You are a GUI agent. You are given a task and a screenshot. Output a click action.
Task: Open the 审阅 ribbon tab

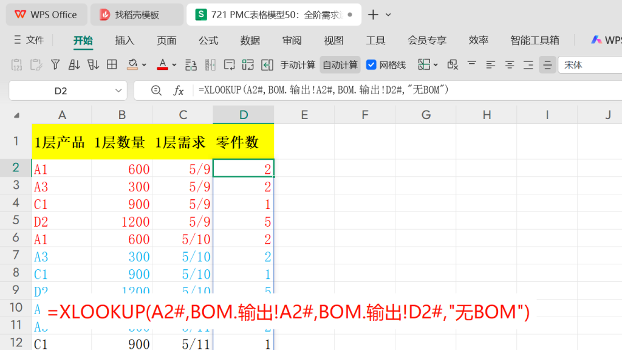tap(292, 41)
